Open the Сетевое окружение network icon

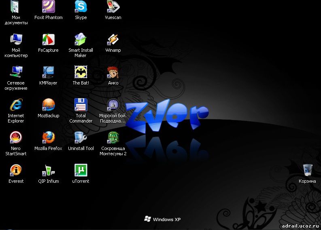[x=16, y=72]
